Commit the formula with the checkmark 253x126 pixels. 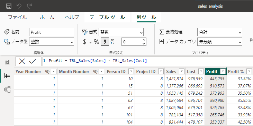point(33,61)
